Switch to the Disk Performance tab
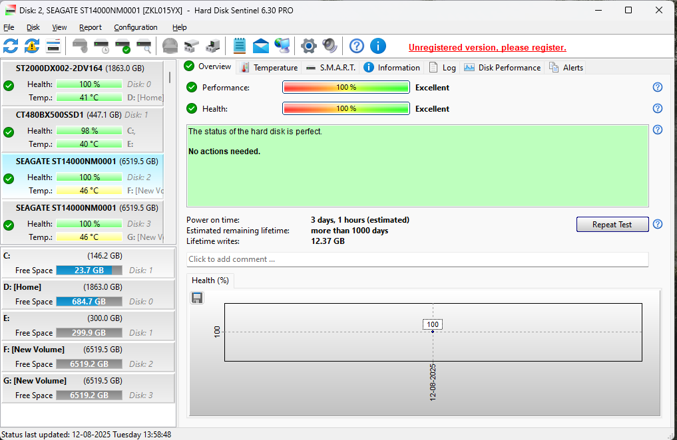Screen dimensions: 677x440 tap(503, 67)
